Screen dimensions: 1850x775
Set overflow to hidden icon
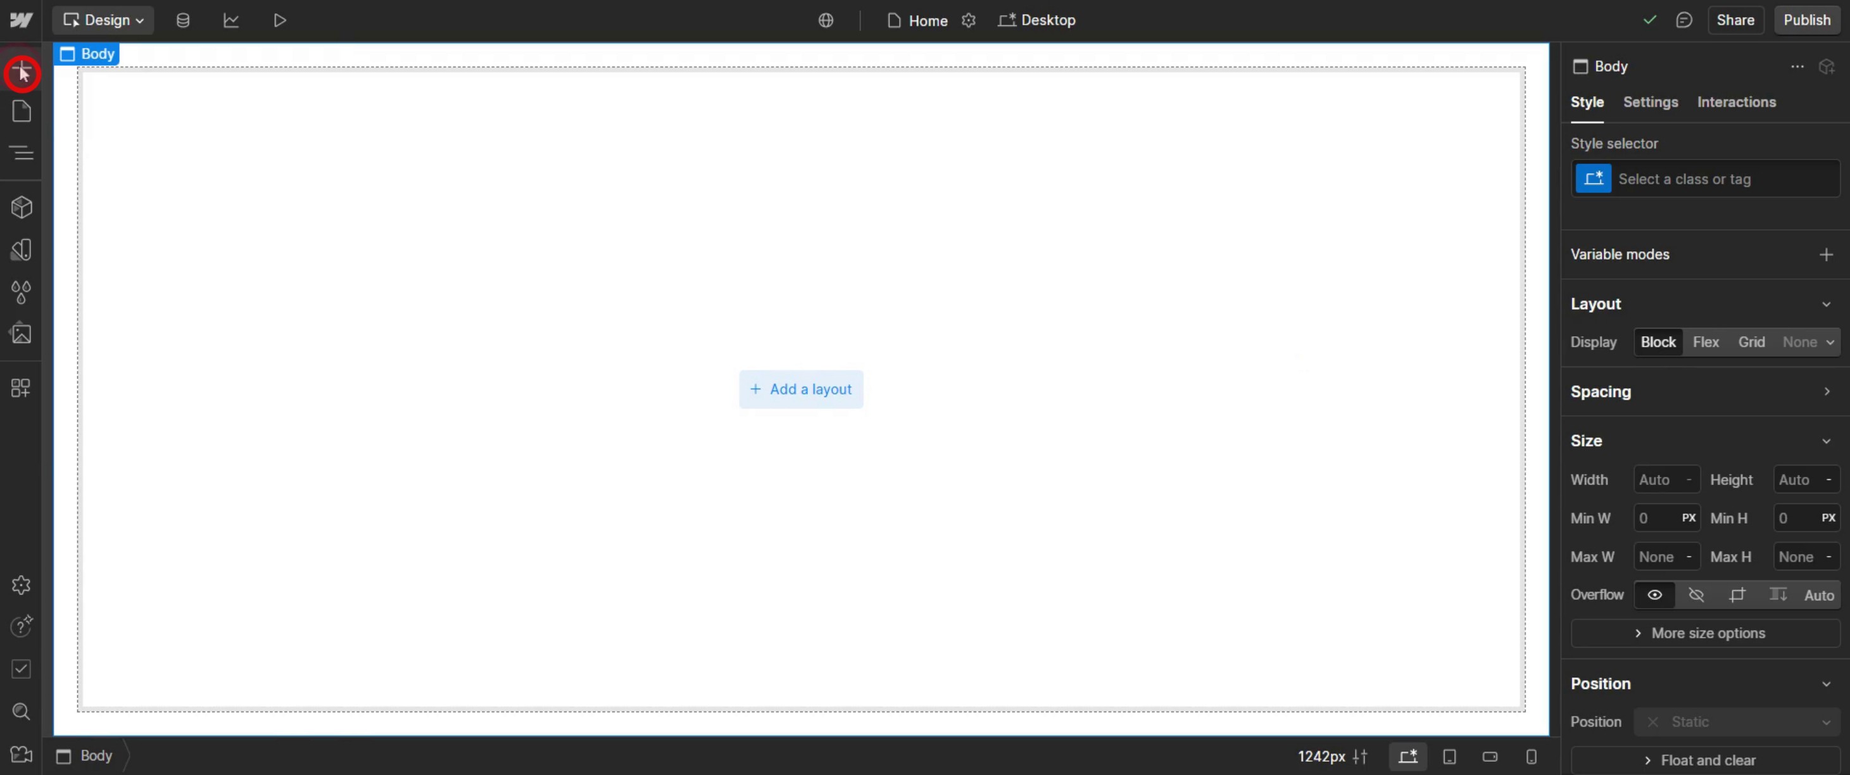point(1696,595)
